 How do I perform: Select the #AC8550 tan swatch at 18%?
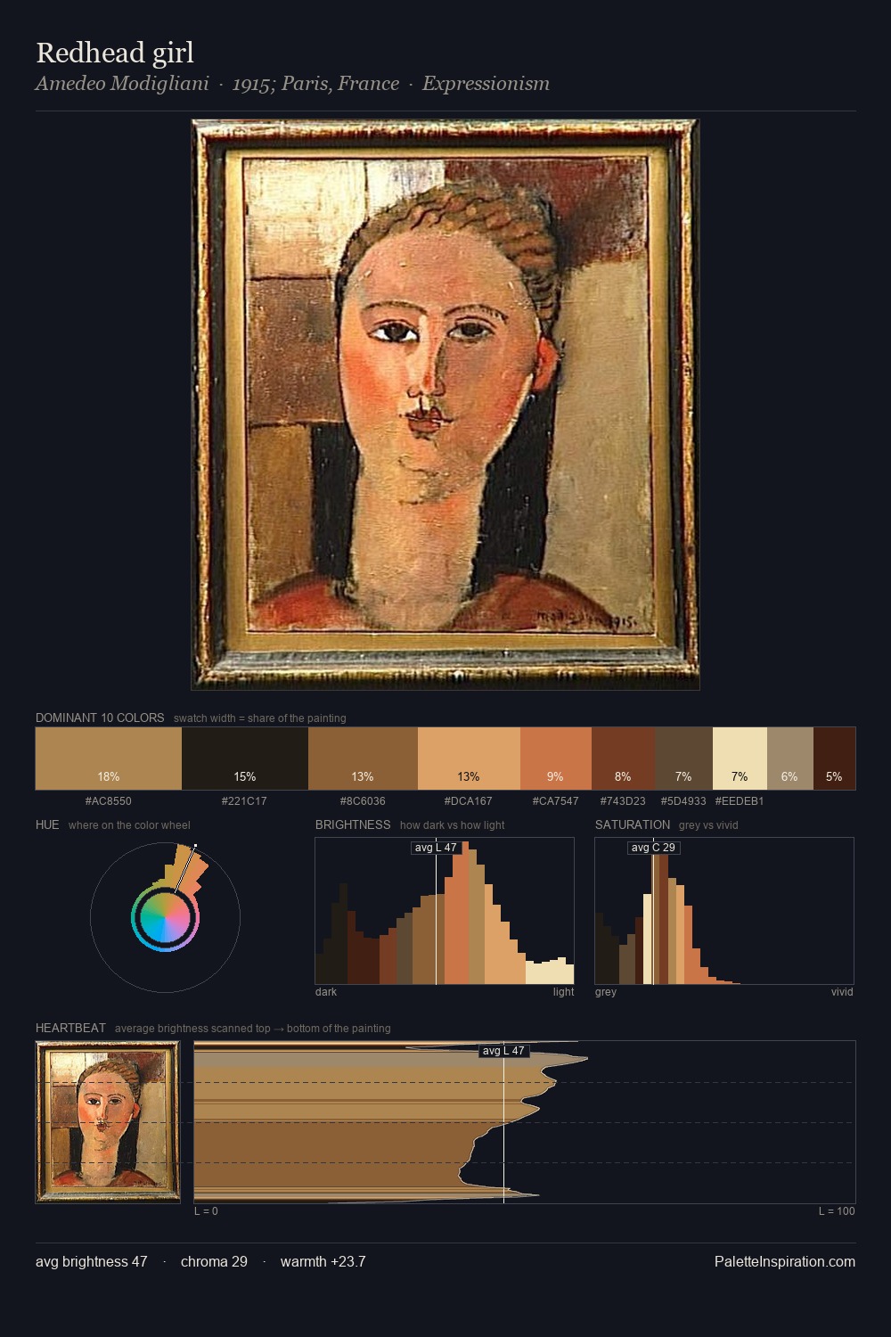[109, 759]
